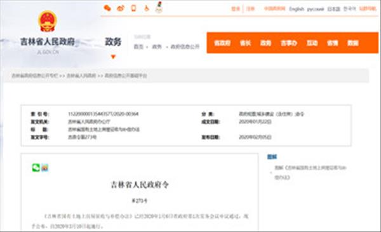This screenshot has width=381, height=232.
Task: Open 吉林省政府信息公开专栏 in the gray path bar
Action: [35, 76]
